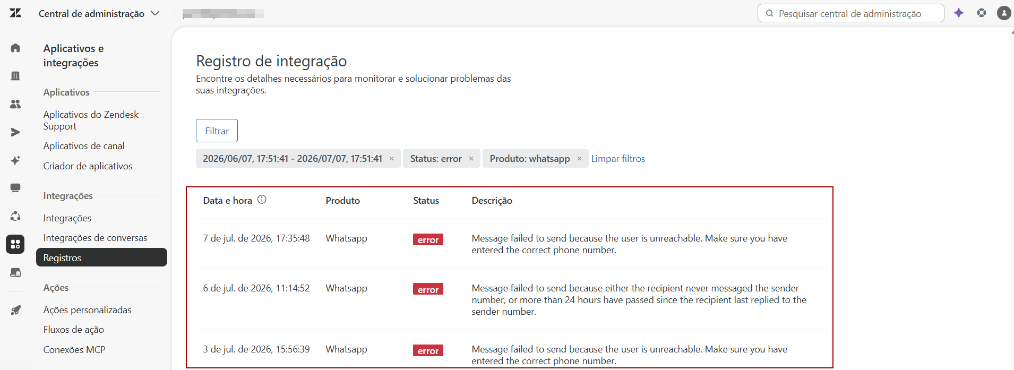Open the Account building icon in the rail
This screenshot has height=370, width=1014.
click(15, 76)
